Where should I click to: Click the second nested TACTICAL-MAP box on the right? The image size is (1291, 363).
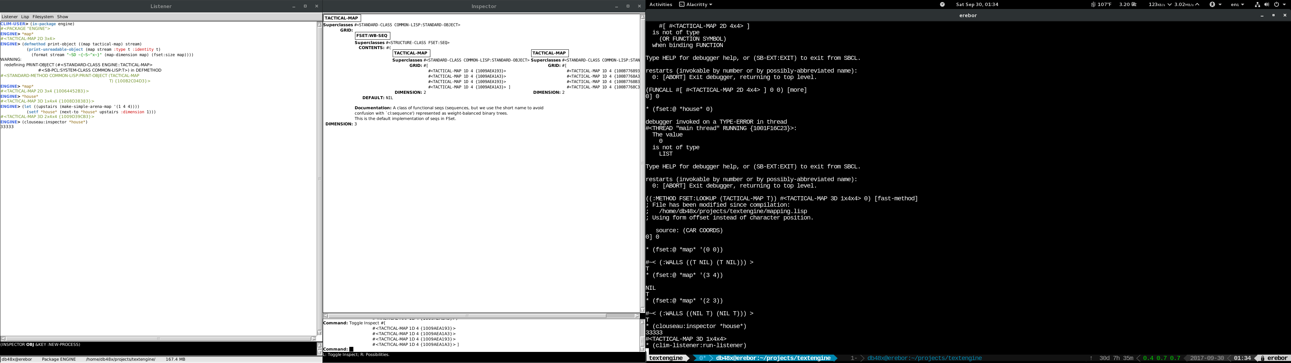(x=550, y=53)
